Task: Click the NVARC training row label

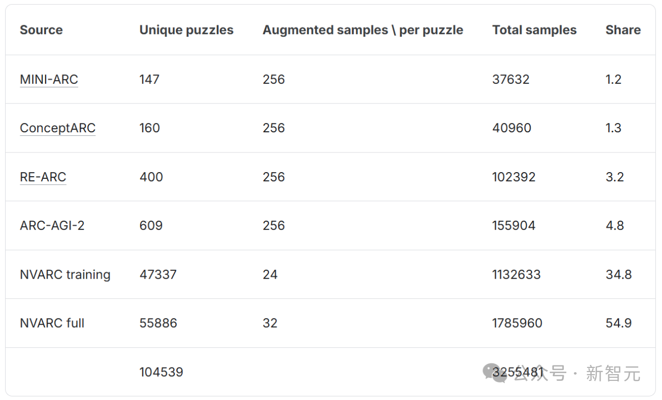Action: pos(65,274)
